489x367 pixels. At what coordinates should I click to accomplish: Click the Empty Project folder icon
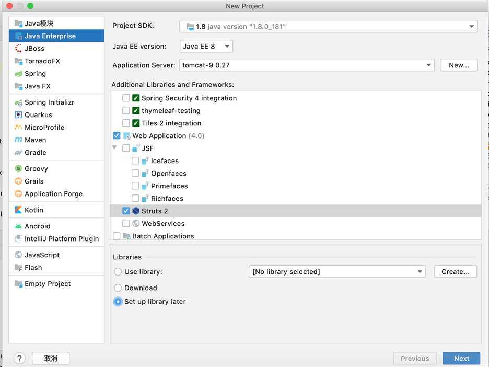(x=18, y=284)
